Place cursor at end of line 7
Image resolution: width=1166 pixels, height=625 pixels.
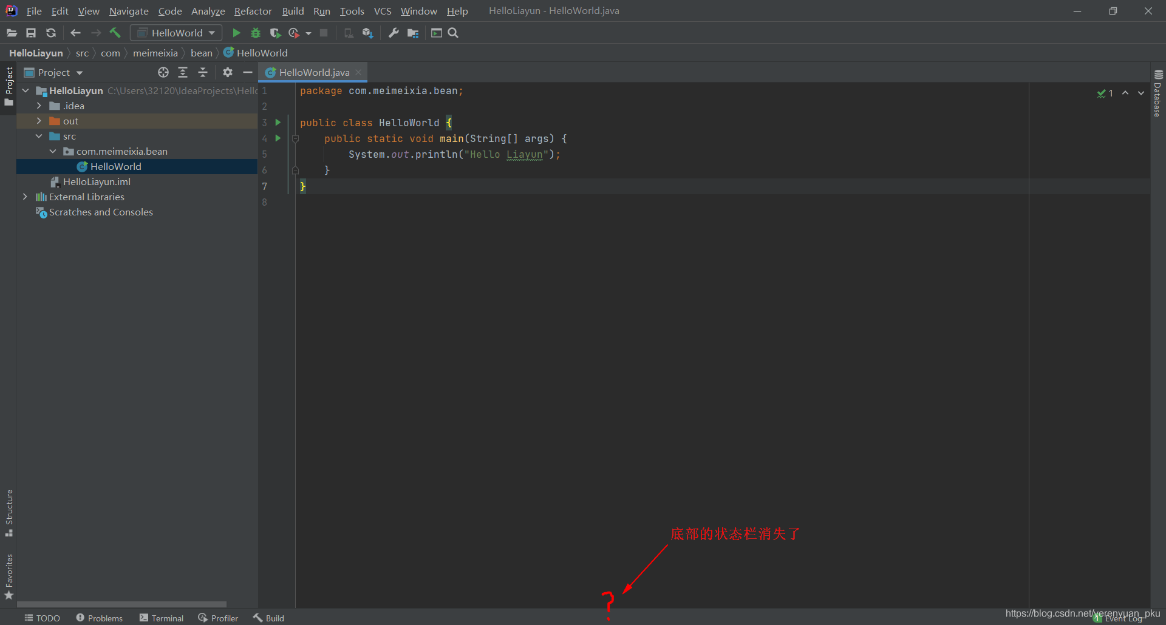click(x=307, y=186)
